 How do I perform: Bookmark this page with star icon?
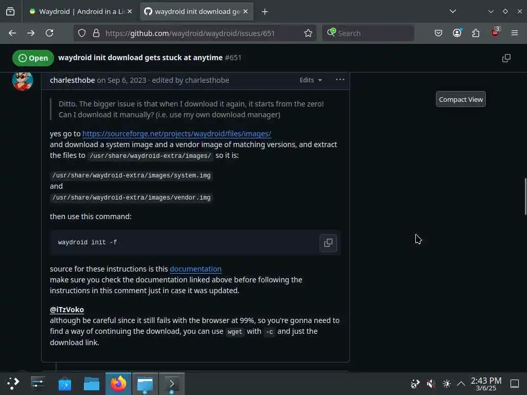click(308, 33)
